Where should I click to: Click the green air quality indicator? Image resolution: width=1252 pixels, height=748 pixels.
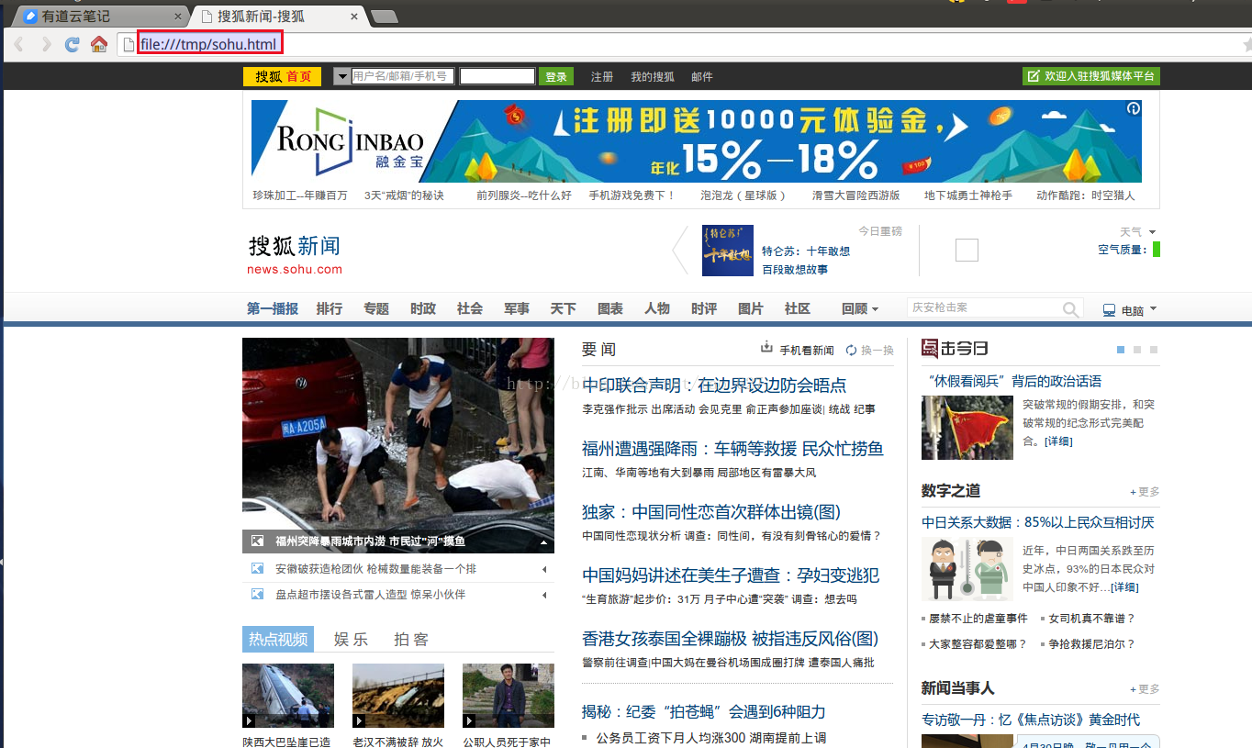pos(1157,249)
